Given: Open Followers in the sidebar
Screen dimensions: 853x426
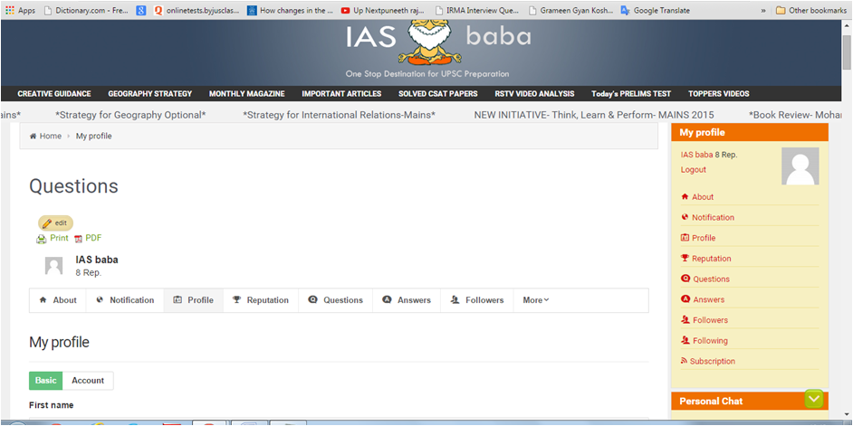Looking at the screenshot, I should tap(711, 320).
